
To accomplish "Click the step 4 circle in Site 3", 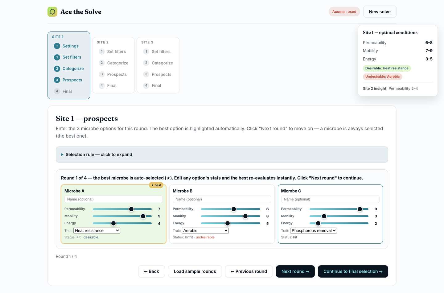I will [146, 85].
